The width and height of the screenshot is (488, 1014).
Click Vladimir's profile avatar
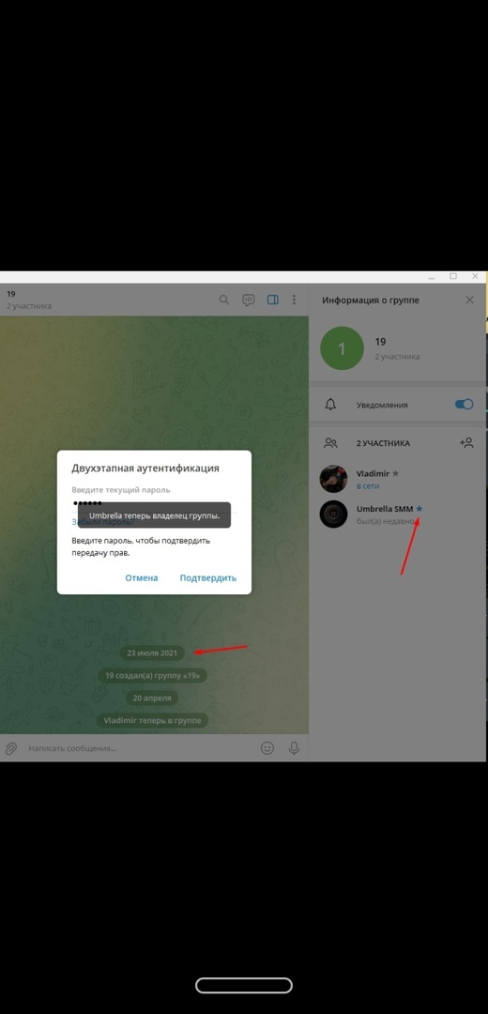pyautogui.click(x=333, y=479)
